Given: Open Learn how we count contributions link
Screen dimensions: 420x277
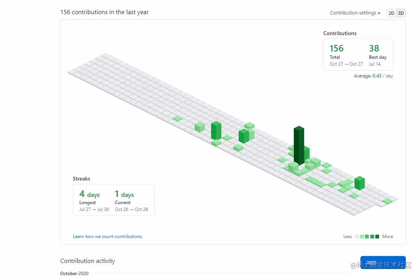Looking at the screenshot, I should pyautogui.click(x=108, y=237).
